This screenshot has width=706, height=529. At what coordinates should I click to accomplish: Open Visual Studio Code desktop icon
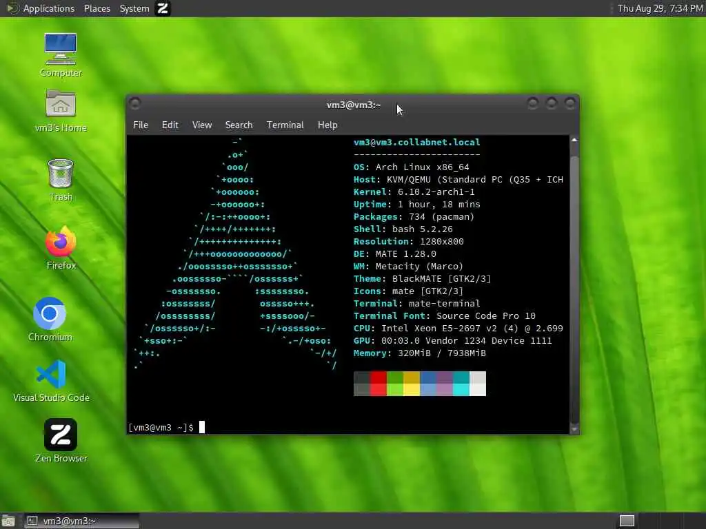[x=51, y=380]
